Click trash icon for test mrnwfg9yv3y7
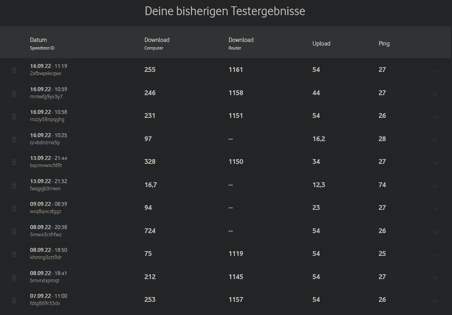 tap(14, 93)
